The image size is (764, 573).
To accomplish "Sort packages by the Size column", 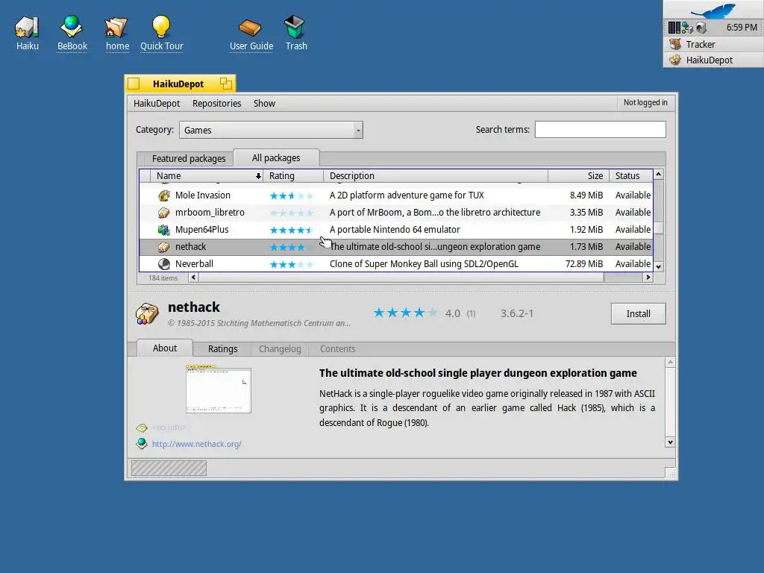I will tap(578, 176).
